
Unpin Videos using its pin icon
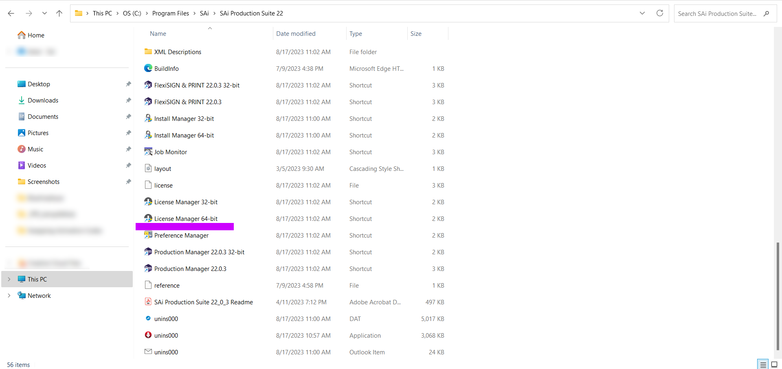click(128, 166)
